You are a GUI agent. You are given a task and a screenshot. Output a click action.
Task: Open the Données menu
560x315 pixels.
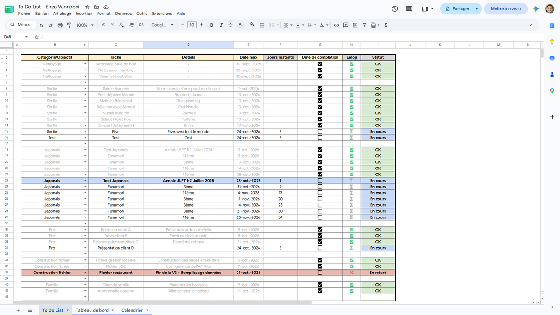[123, 14]
